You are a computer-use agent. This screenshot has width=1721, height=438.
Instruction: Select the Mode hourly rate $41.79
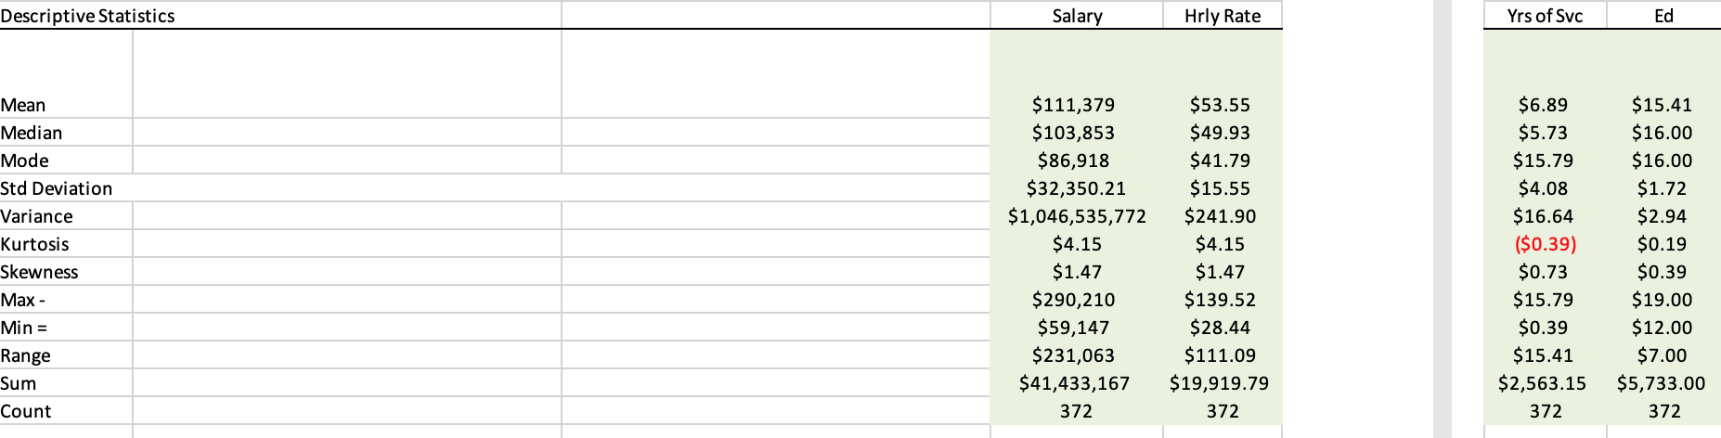click(1220, 161)
